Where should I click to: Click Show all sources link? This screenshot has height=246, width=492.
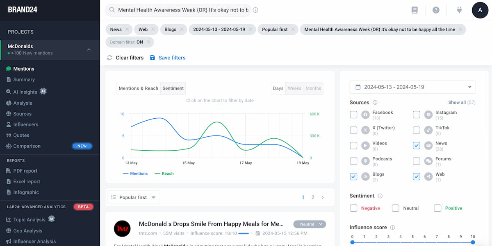click(462, 102)
